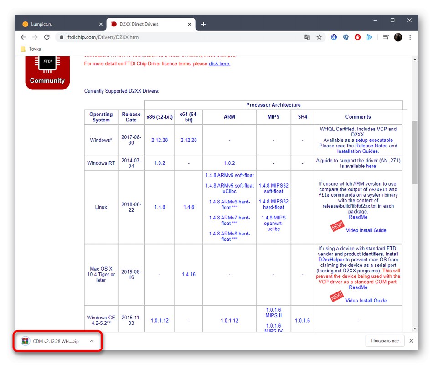Open the Linux row ReadMe link

pos(358,217)
